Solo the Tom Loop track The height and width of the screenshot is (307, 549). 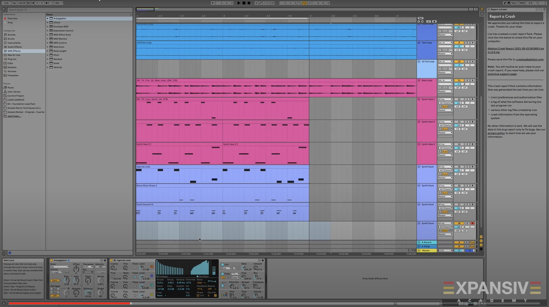467,43
